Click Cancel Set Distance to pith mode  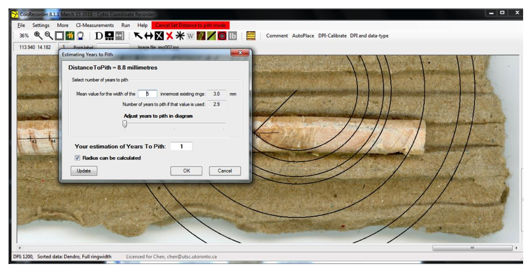(190, 25)
